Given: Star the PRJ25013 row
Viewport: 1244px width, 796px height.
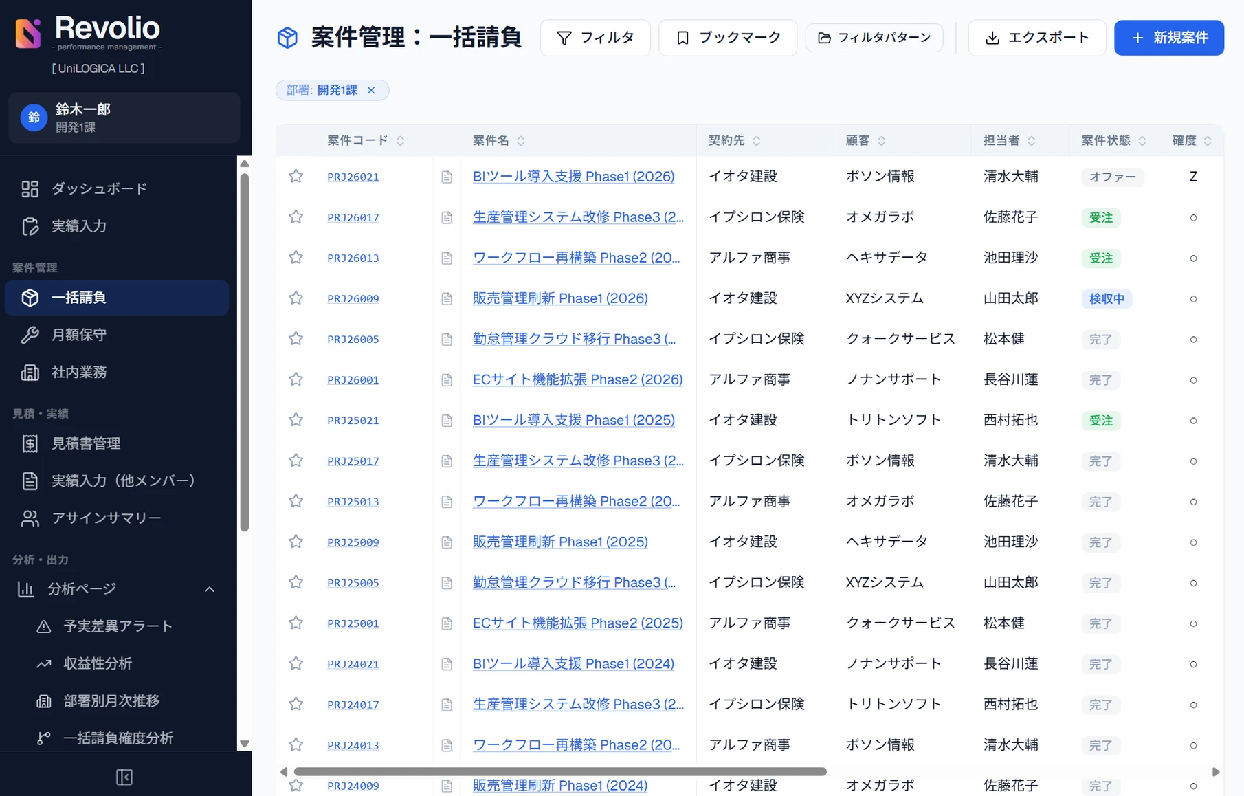Looking at the screenshot, I should tap(296, 500).
